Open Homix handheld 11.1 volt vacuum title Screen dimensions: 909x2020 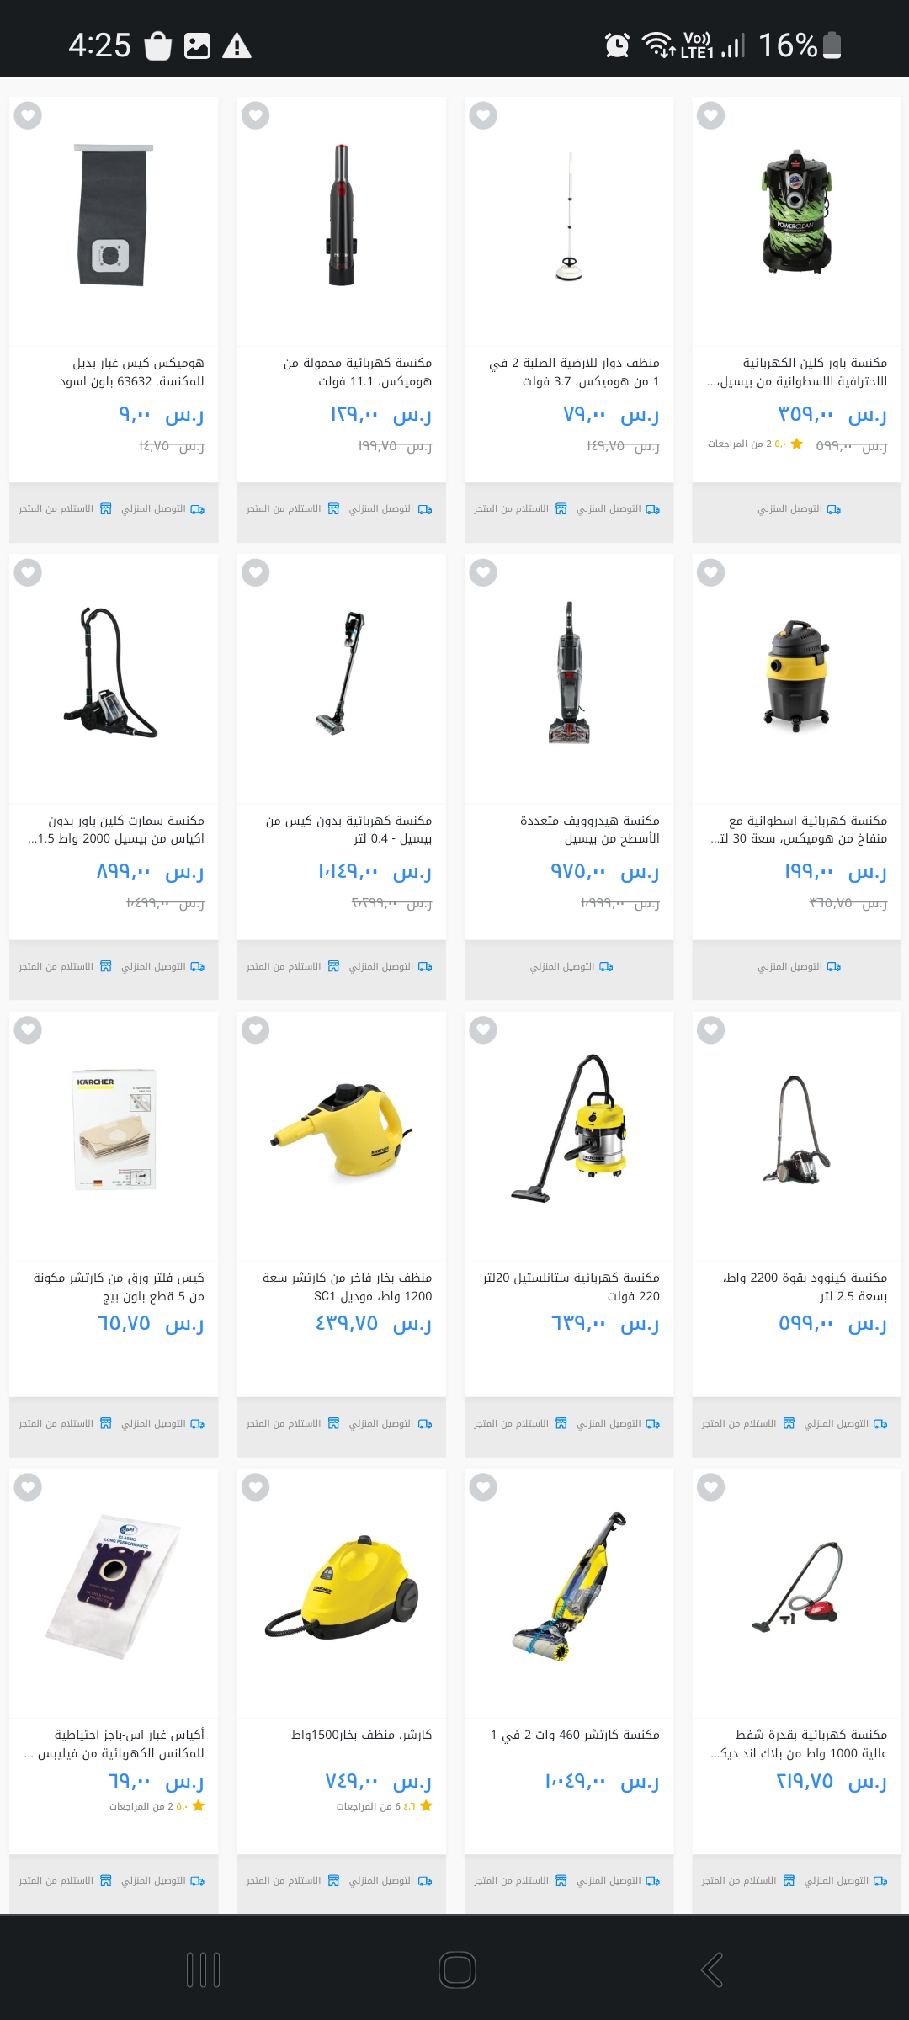pyautogui.click(x=357, y=372)
